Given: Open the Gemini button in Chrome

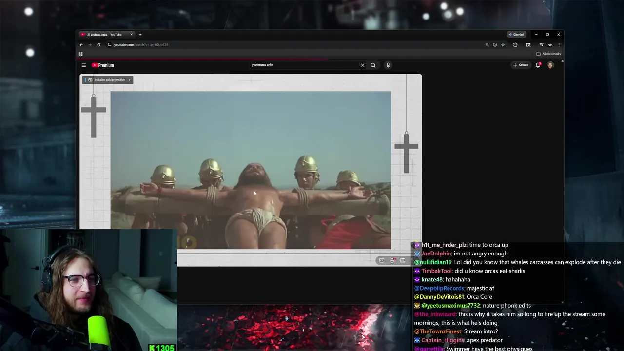Looking at the screenshot, I should 516,35.
